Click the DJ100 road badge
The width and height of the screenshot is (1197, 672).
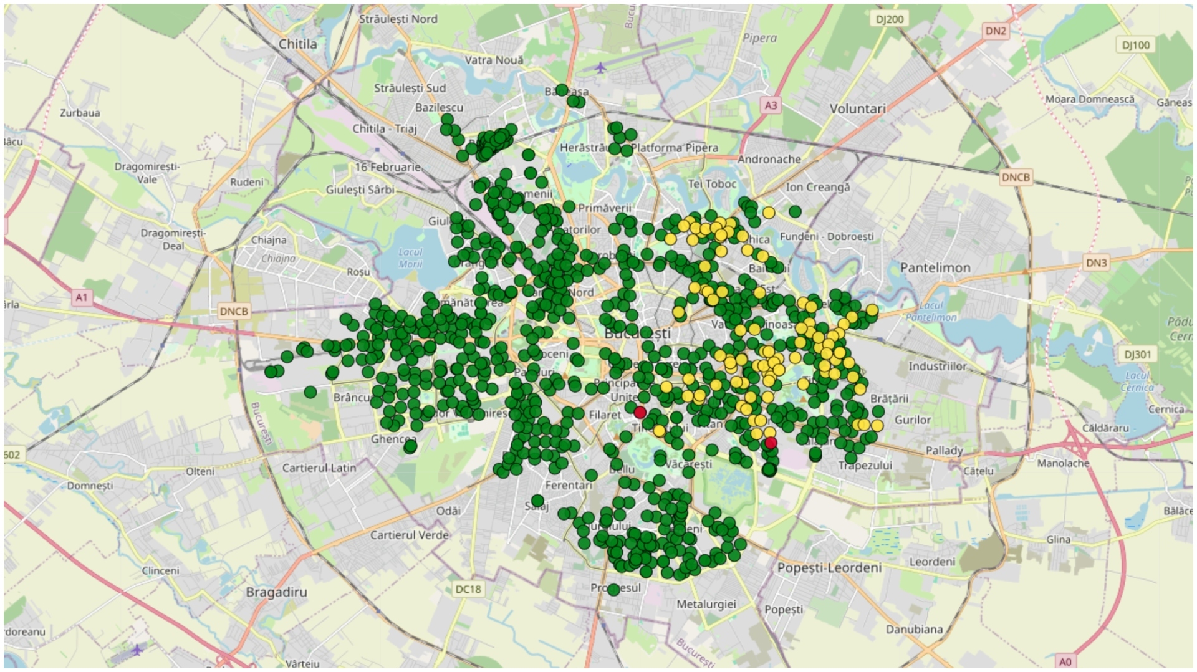pos(1136,45)
